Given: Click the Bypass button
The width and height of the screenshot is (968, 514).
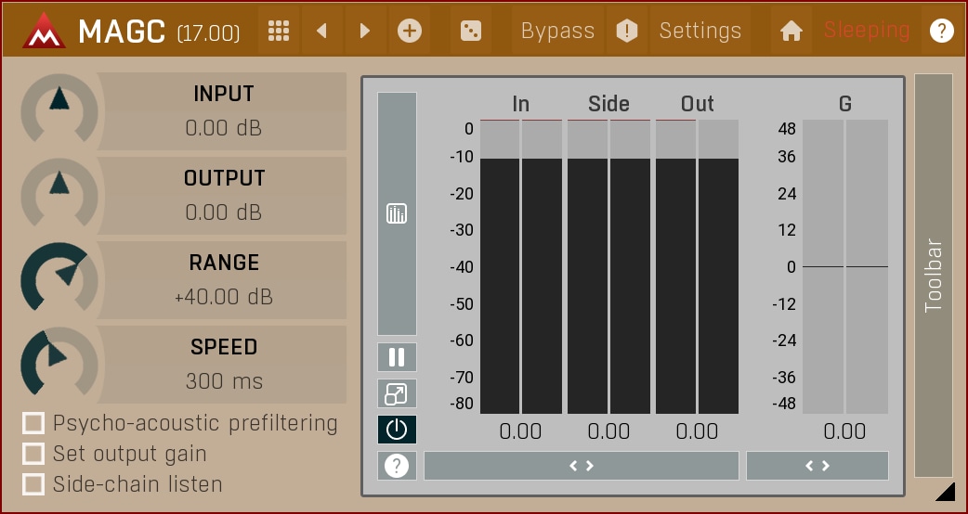Looking at the screenshot, I should point(557,31).
